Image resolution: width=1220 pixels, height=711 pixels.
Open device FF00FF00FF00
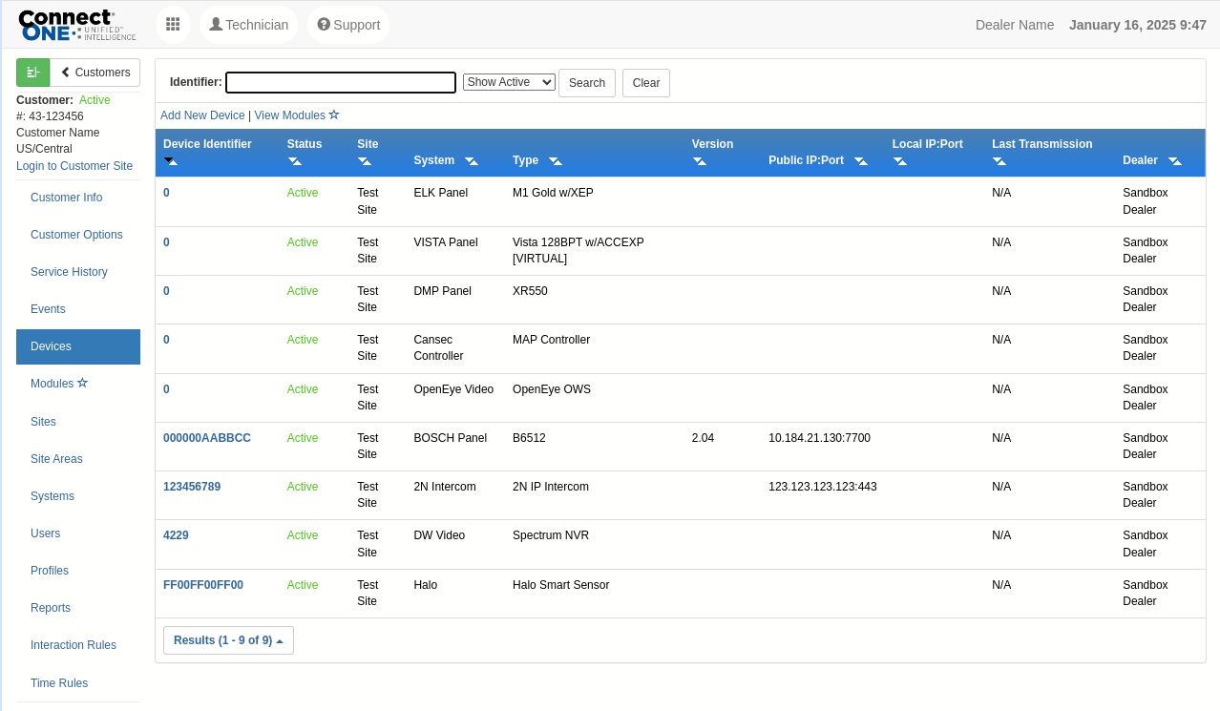point(203,585)
